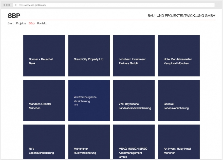
Task: Go to the Projekte page
Action: (21, 23)
